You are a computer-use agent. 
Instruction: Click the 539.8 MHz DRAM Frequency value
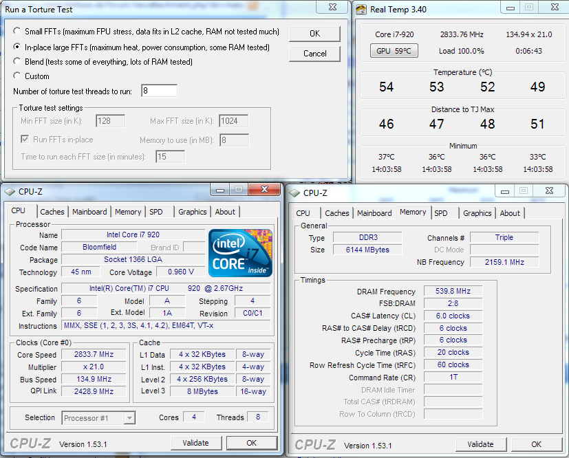tap(453, 291)
